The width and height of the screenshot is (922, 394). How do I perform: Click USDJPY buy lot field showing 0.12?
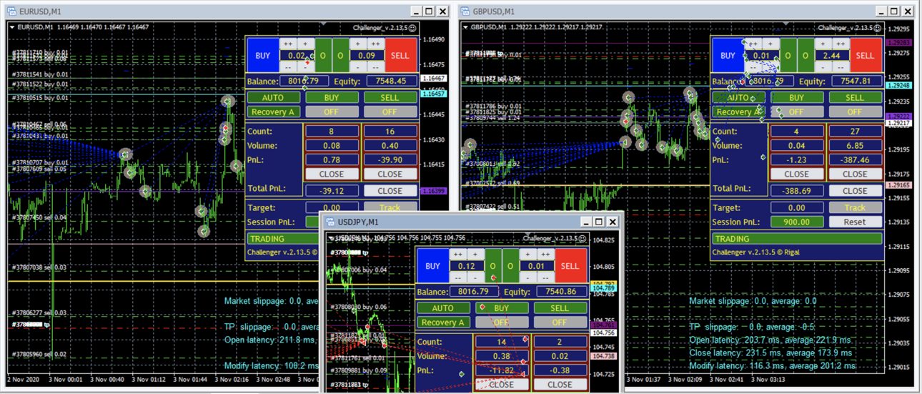pyautogui.click(x=466, y=266)
